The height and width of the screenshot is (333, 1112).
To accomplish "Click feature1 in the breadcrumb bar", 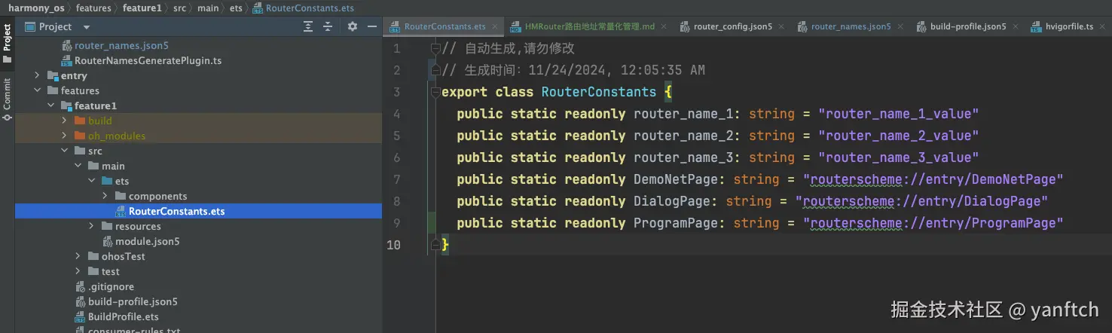I will click(x=142, y=8).
